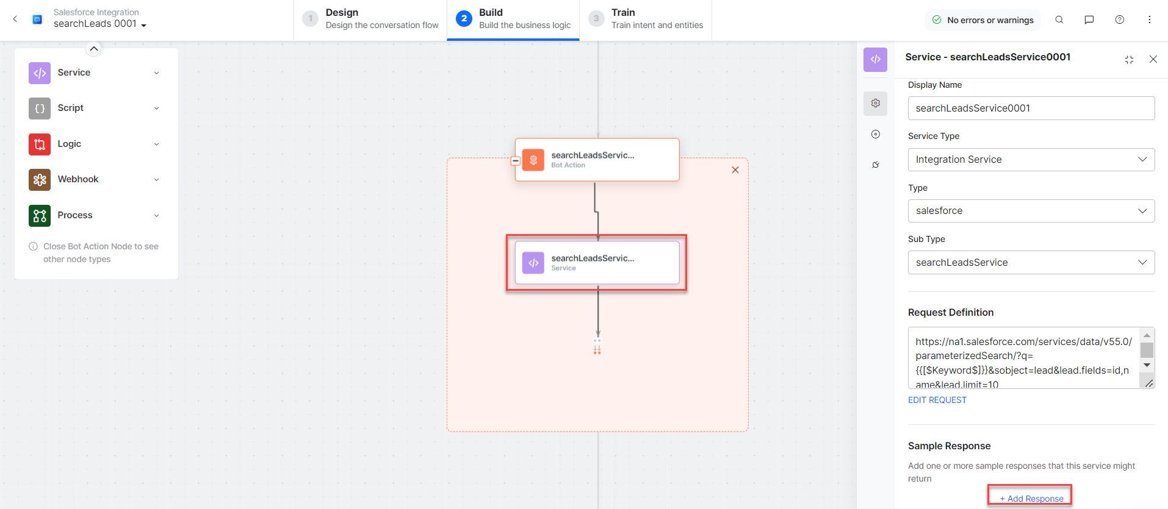Shrink the Service properties panel with the collapse icon
Screen dimensions: 1168x509
coord(1129,59)
